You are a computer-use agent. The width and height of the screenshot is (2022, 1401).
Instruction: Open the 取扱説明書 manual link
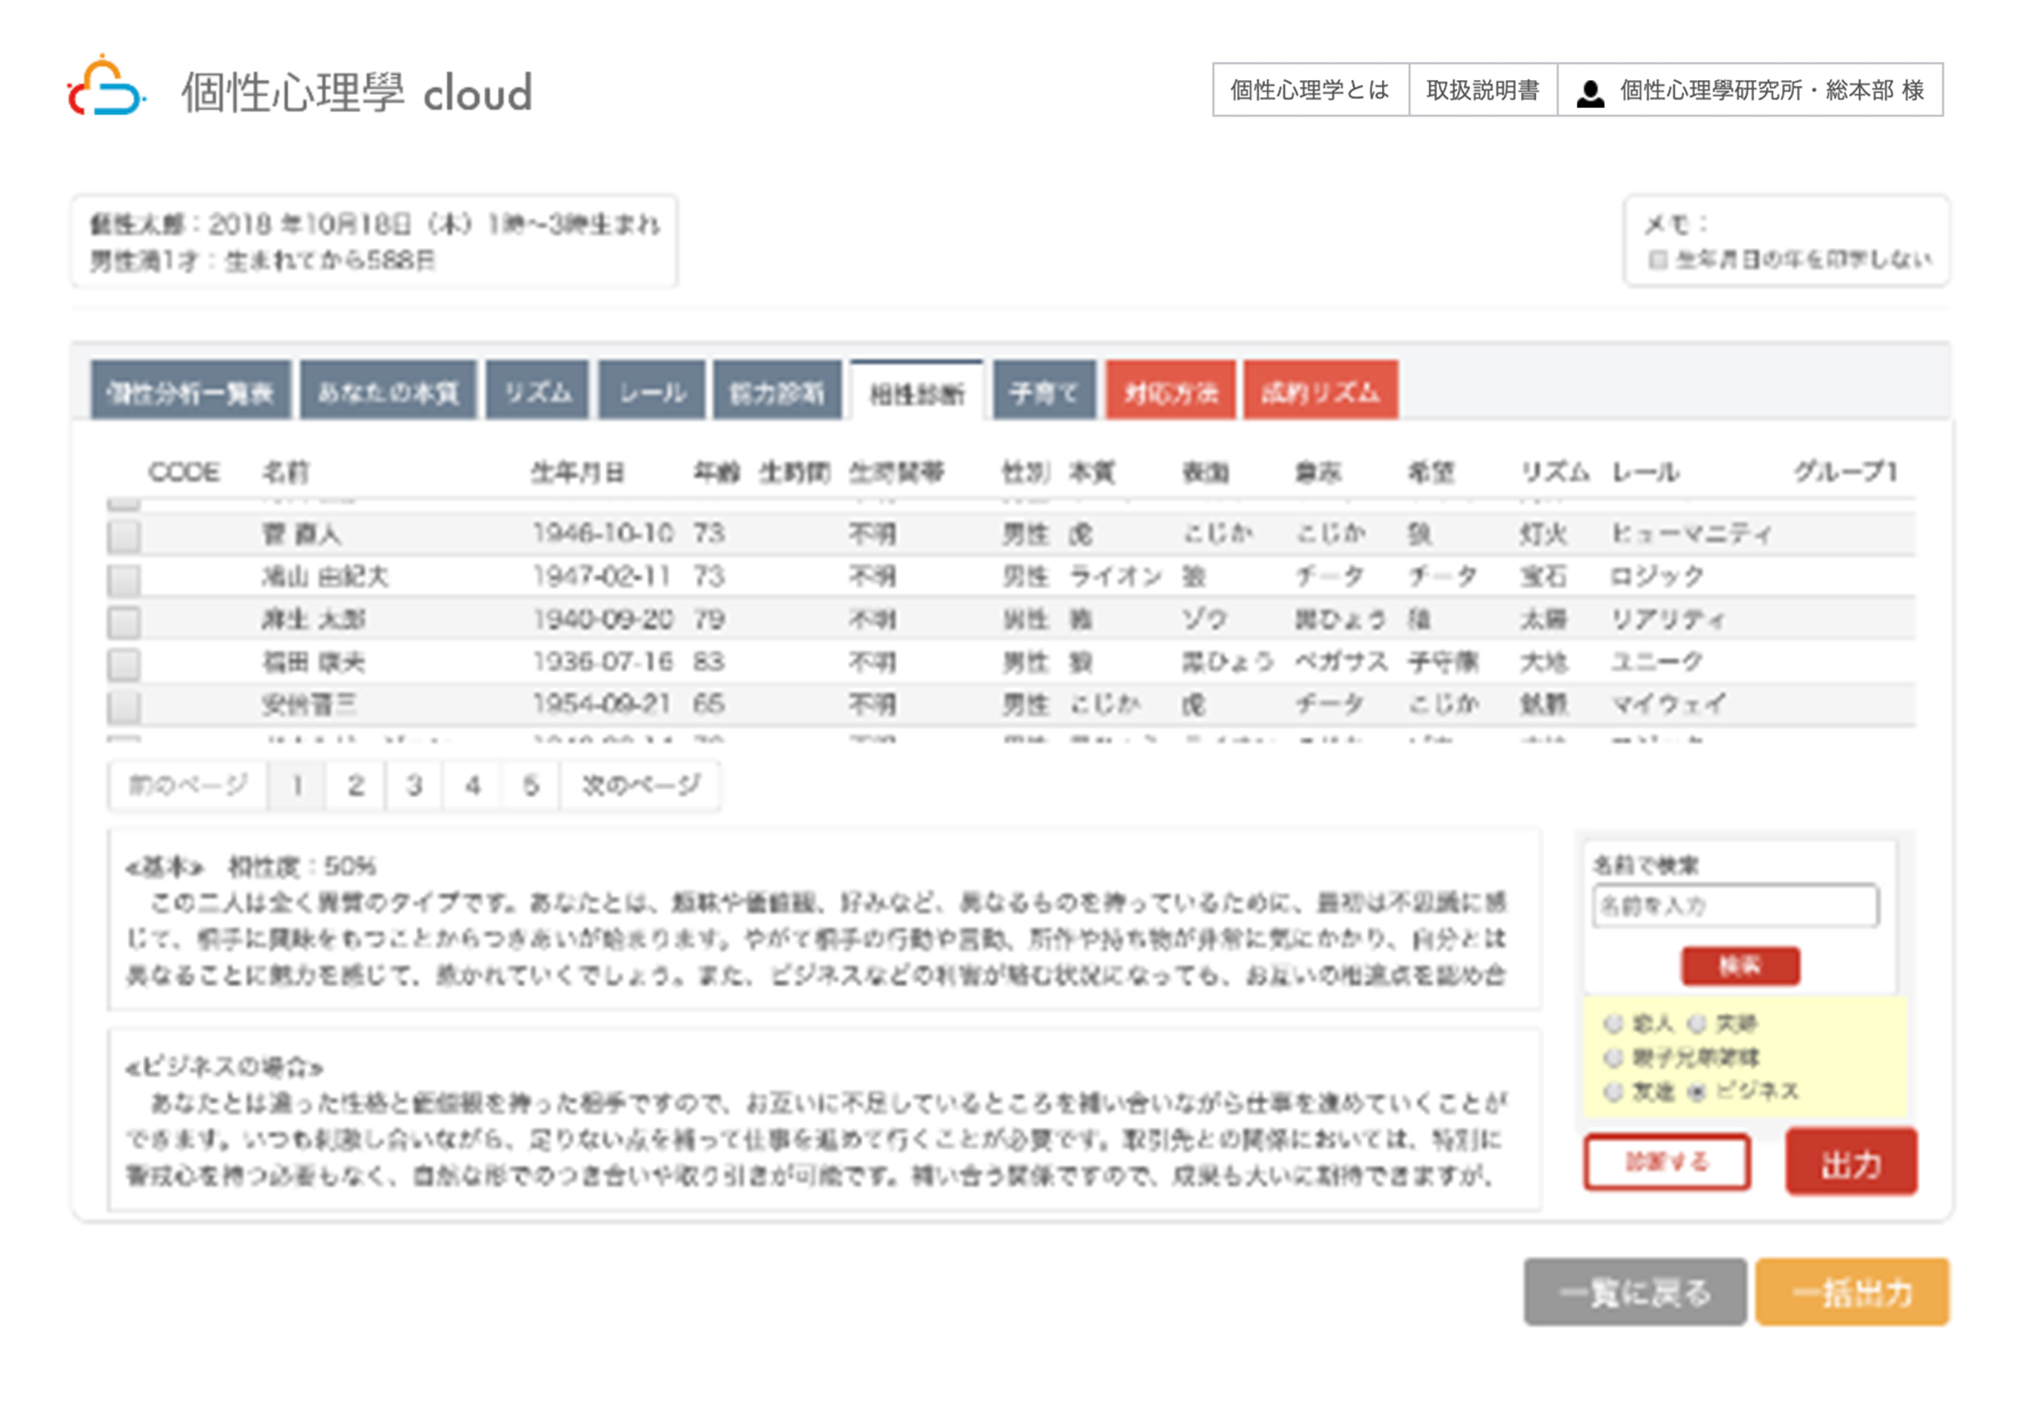(1482, 90)
